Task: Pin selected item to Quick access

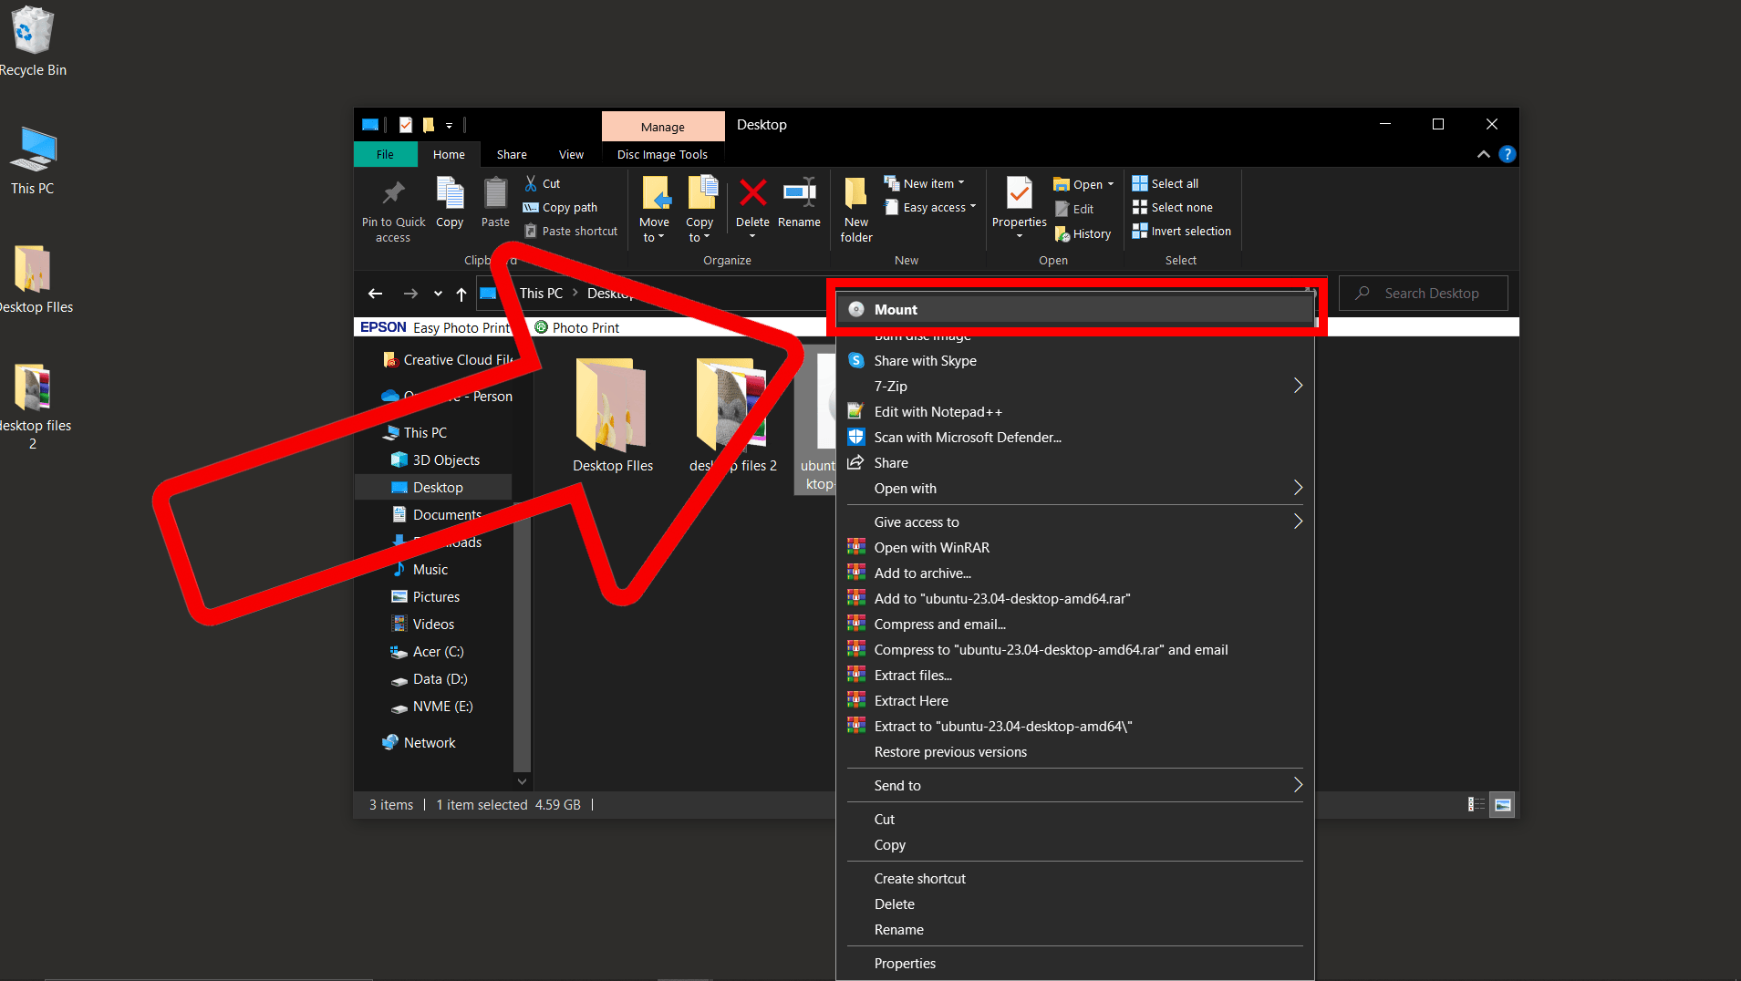Action: pos(392,208)
